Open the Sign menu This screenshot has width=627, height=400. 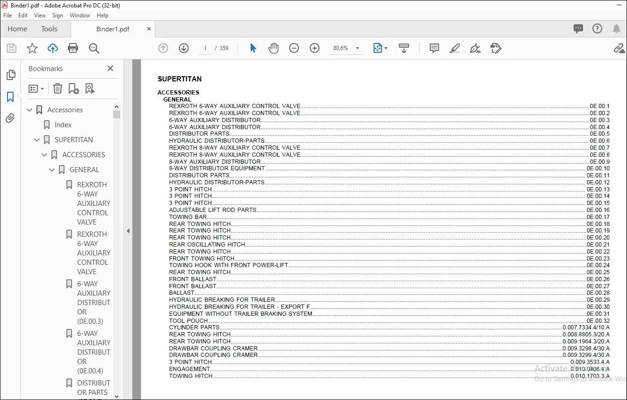[58, 15]
